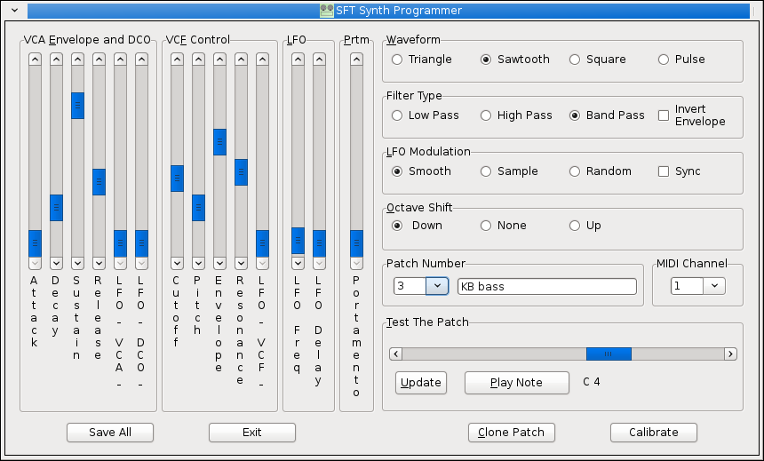The width and height of the screenshot is (764, 461).
Task: Select the Square waveform
Action: 575,60
